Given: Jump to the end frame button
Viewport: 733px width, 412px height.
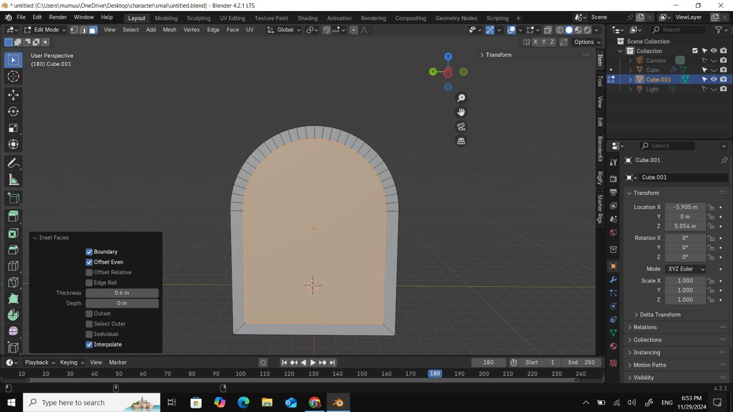Looking at the screenshot, I should click(x=333, y=363).
